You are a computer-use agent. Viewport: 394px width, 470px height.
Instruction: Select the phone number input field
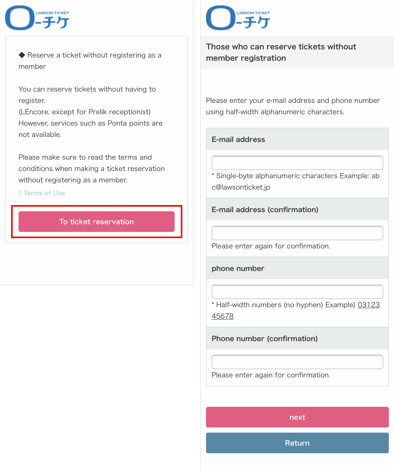click(x=297, y=292)
